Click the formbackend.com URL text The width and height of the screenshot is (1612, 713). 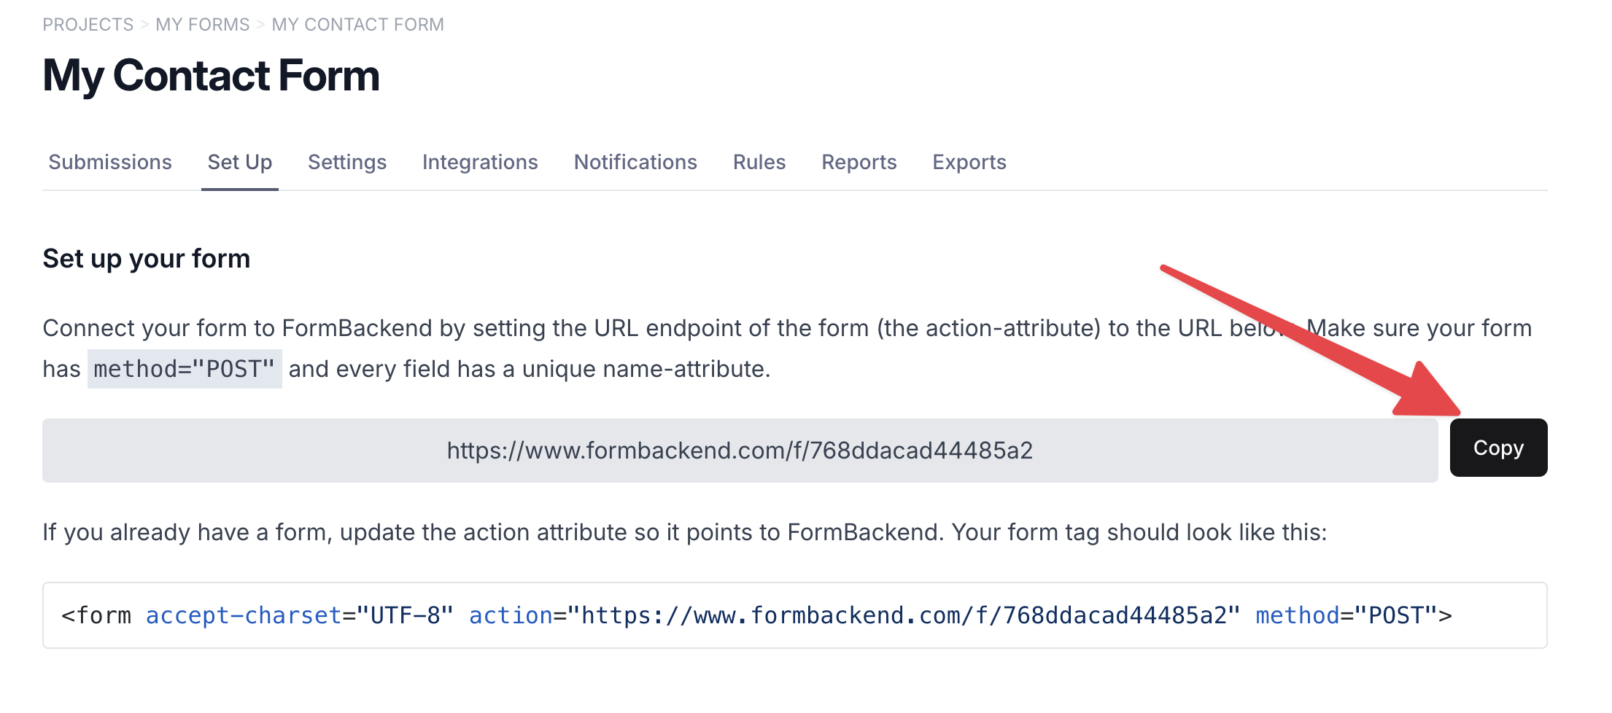740,450
